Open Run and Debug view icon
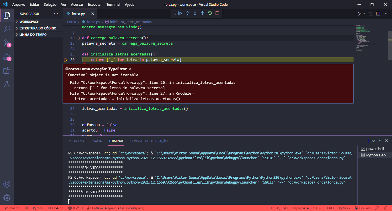The image size is (392, 211). [7, 57]
